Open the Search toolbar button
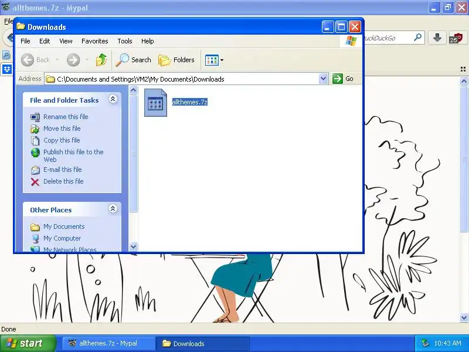Viewport: 469px width, 352px height. pyautogui.click(x=134, y=60)
